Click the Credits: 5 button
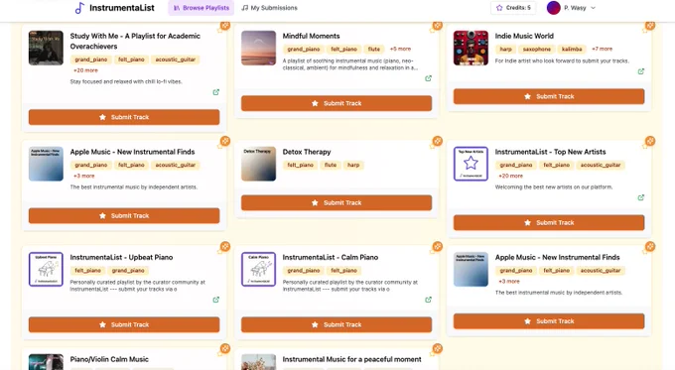 click(513, 8)
